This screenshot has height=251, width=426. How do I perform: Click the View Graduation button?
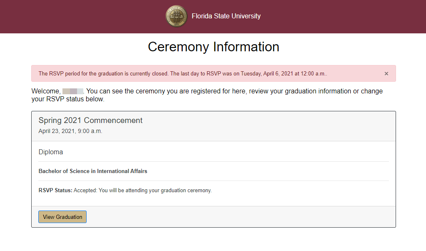point(62,216)
